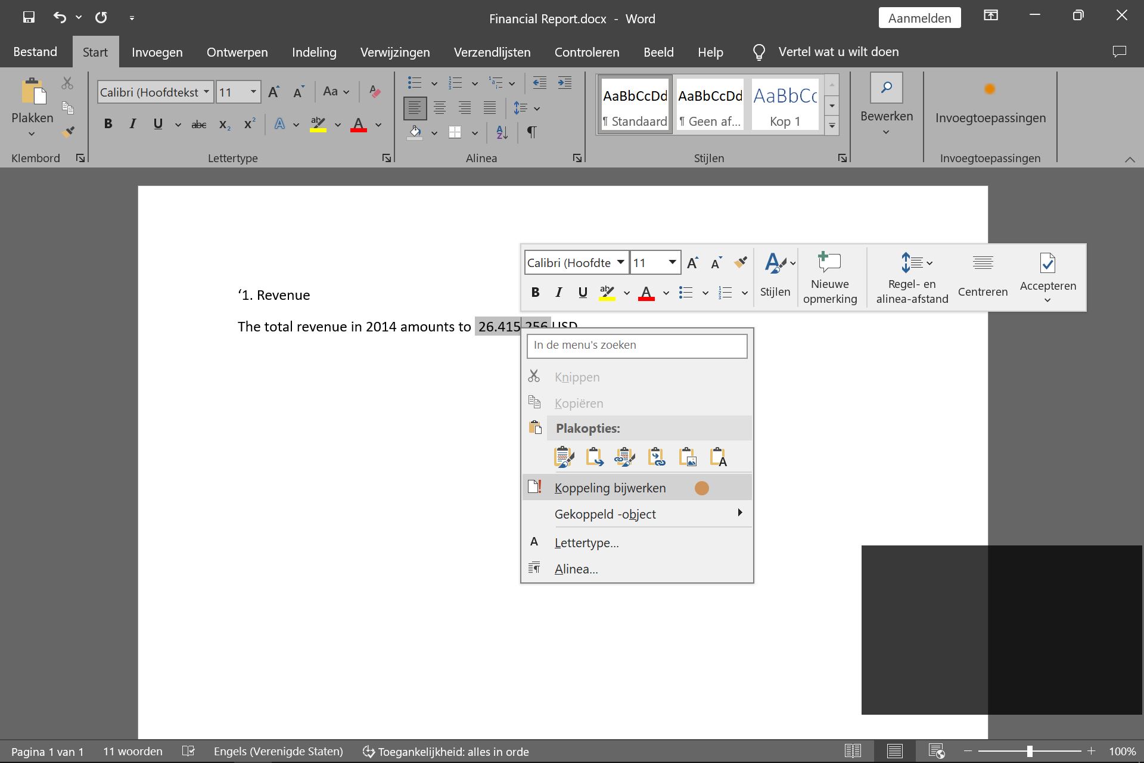Click the Aanmelden button

pyautogui.click(x=919, y=18)
